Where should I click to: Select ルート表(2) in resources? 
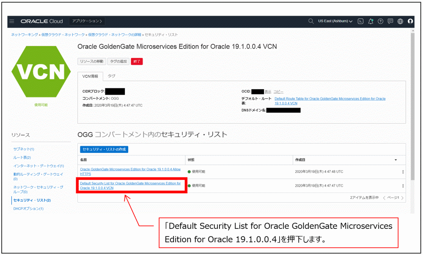(x=22, y=157)
